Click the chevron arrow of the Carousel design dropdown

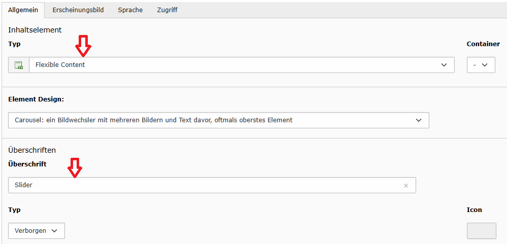coord(419,120)
